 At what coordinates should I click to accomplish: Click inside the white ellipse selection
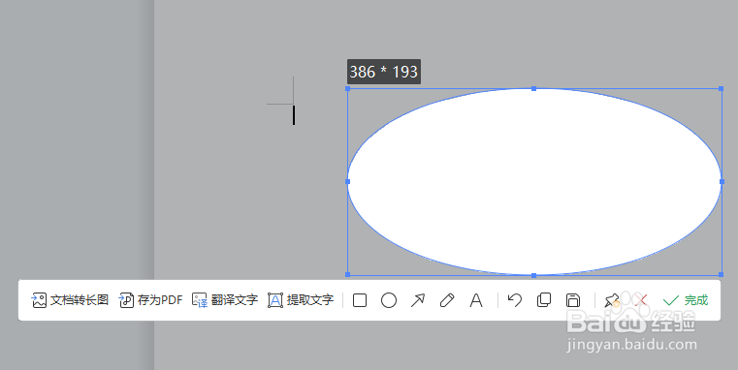[534, 181]
